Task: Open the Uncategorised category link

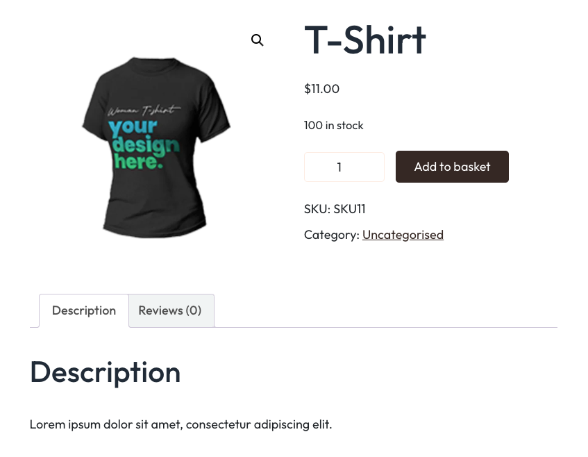Action: tap(403, 235)
